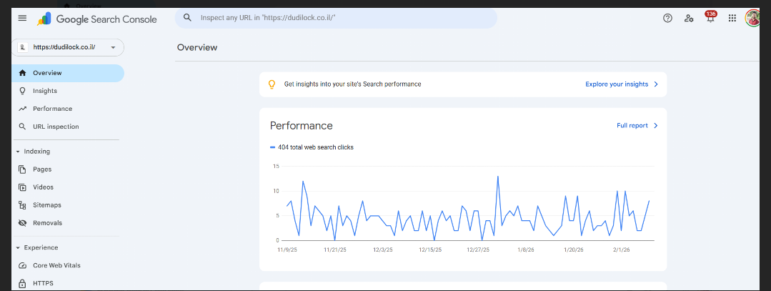The height and width of the screenshot is (291, 771).
Task: Open the dudilock.co.il property selector dropdown
Action: pos(69,47)
